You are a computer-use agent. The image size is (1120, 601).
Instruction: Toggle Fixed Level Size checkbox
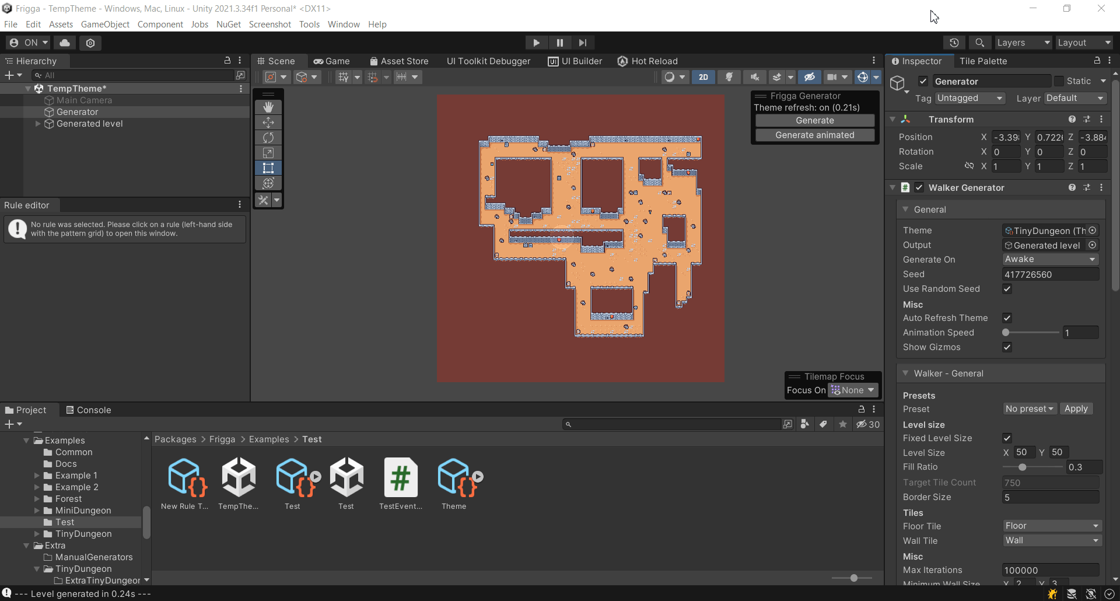[x=1007, y=438]
